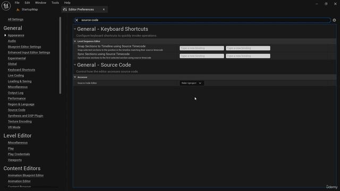Click first binding field for Snap Sections
The image size is (340, 191).
point(202,48)
